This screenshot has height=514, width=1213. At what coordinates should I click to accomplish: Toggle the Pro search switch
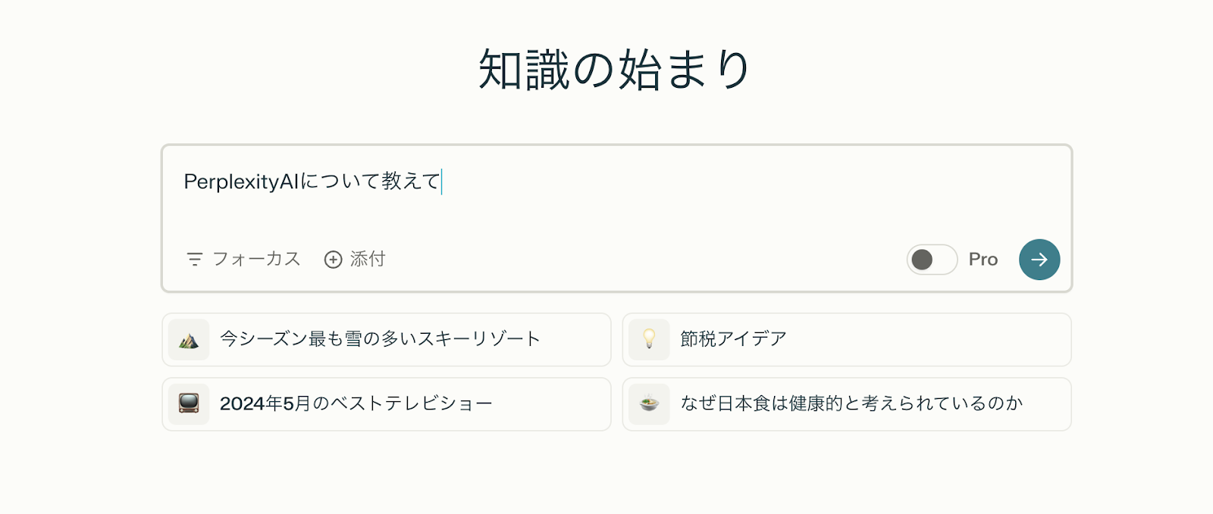point(932,260)
